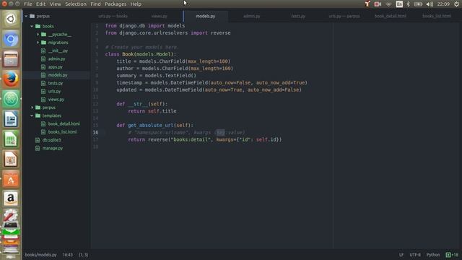Launch Chromium browser from the dock
Viewport: 462px width, 260px height.
click(11, 39)
